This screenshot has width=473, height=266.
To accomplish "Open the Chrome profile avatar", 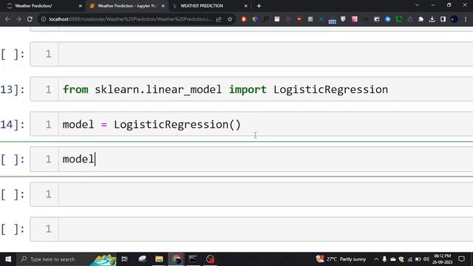I will (455, 19).
